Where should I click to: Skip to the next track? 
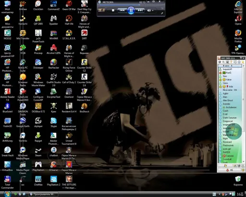click(140, 11)
